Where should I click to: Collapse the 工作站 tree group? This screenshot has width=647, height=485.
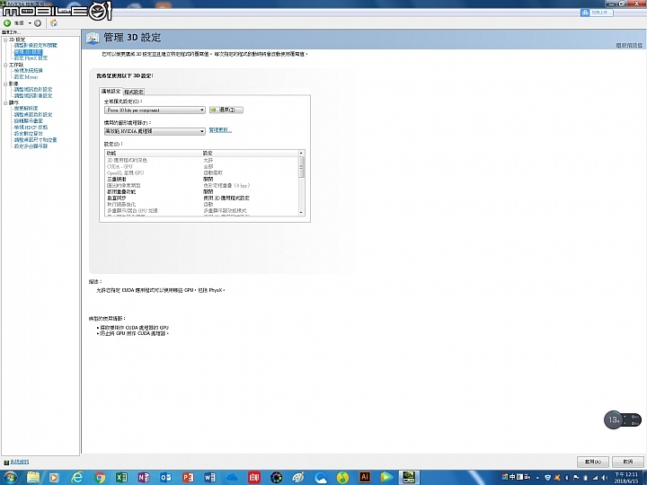click(x=5, y=65)
